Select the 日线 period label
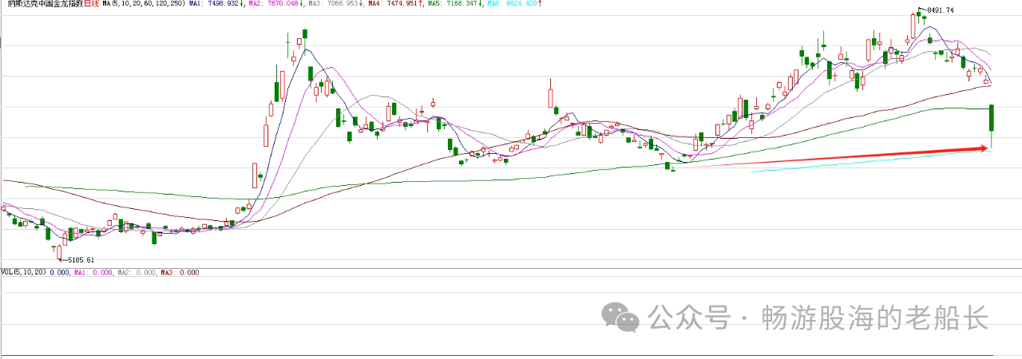Image resolution: width=1022 pixels, height=359 pixels. [92, 4]
